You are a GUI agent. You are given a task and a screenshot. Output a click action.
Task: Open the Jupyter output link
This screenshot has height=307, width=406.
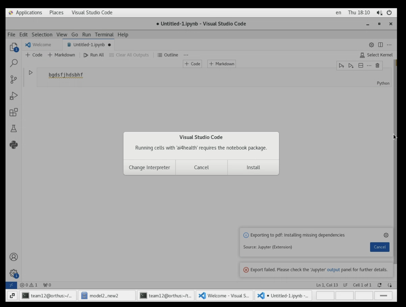point(333,270)
